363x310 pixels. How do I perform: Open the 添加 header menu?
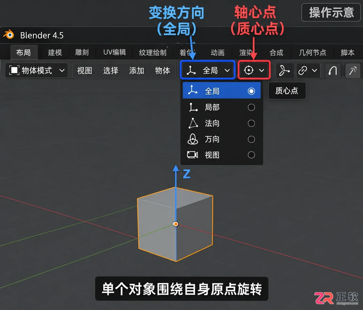pyautogui.click(x=137, y=71)
